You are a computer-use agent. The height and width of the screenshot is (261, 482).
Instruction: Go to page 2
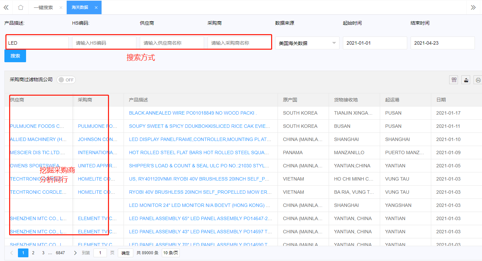pyautogui.click(x=33, y=253)
